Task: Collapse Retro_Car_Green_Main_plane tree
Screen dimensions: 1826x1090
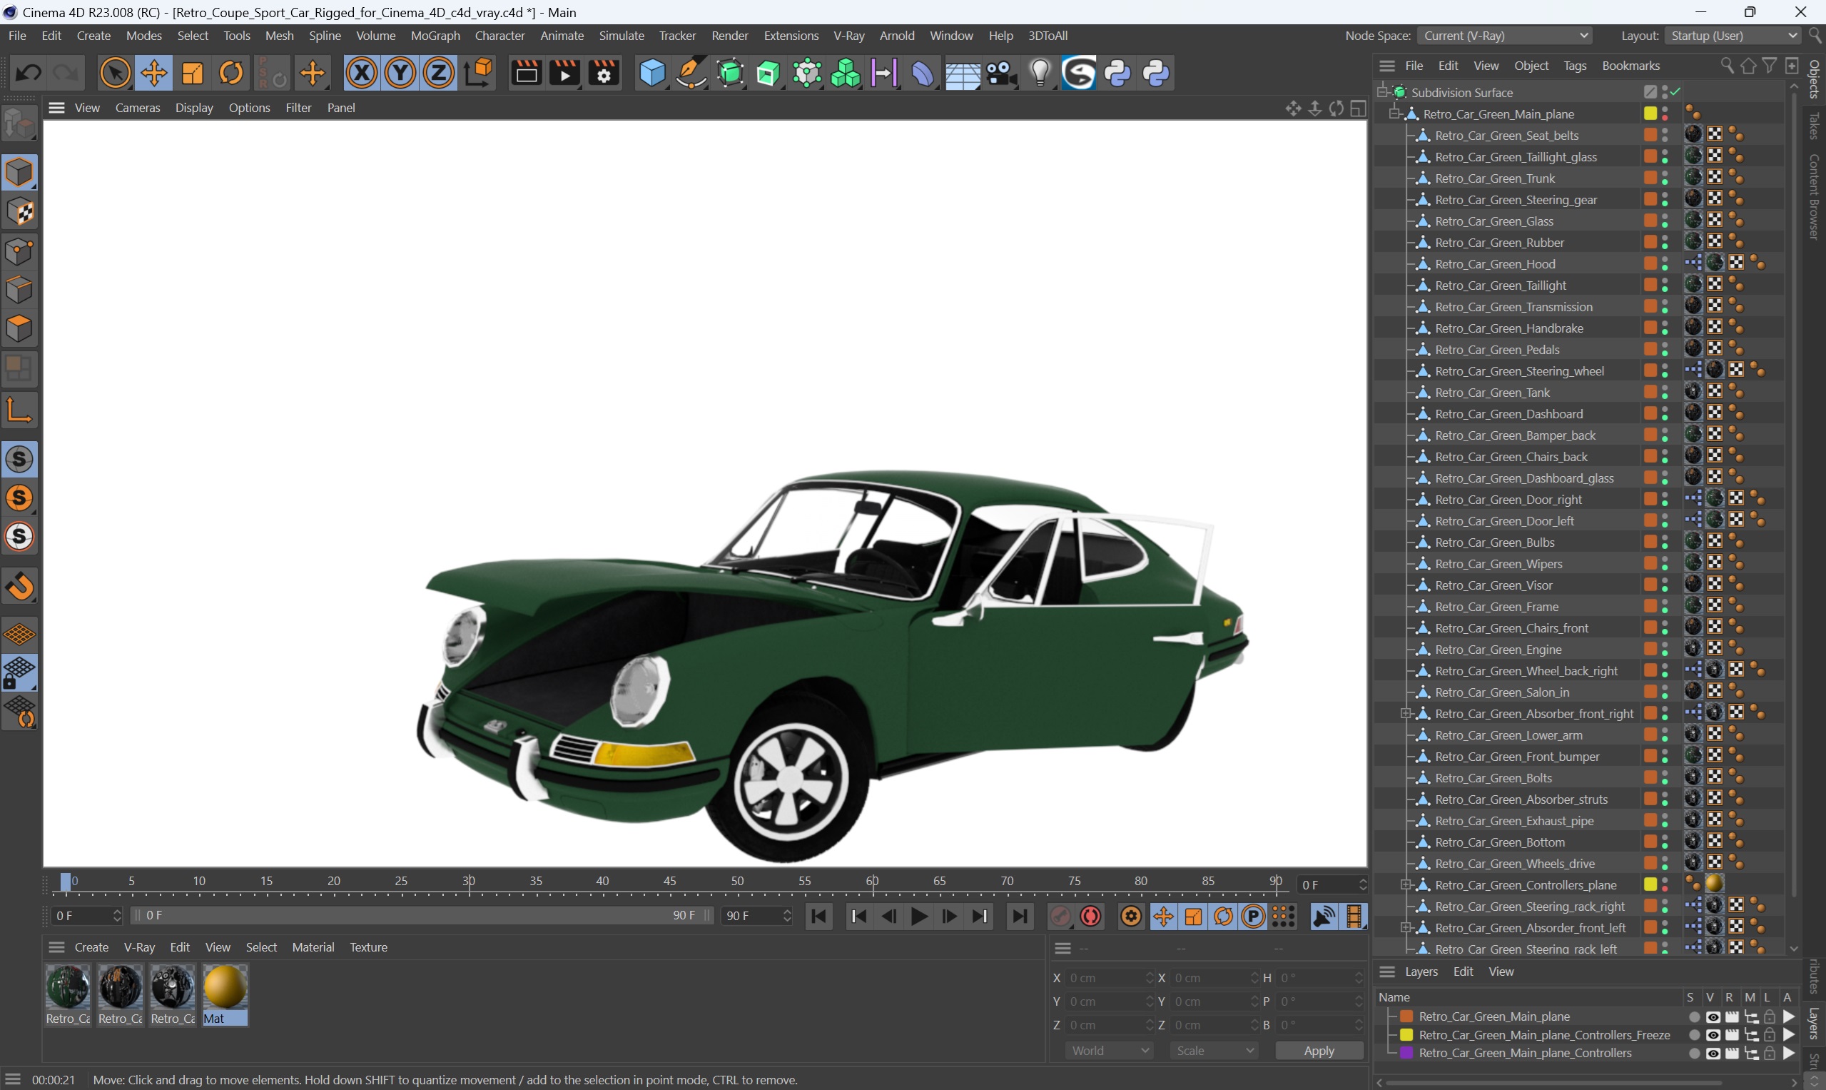Action: 1394,113
